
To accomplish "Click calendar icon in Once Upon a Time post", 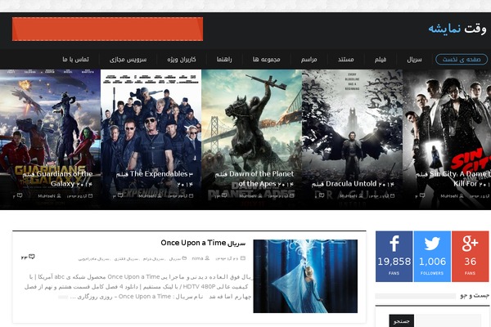I will tap(243, 258).
